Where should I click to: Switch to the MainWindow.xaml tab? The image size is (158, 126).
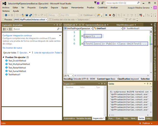(125, 25)
